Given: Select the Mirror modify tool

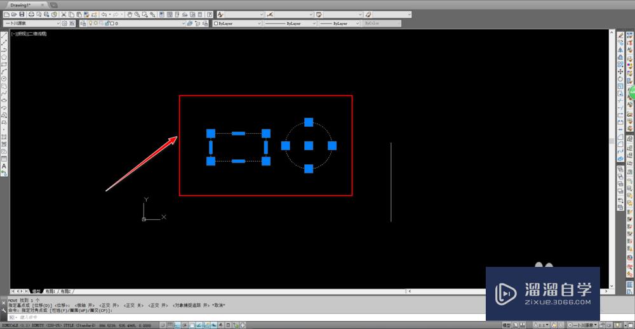Looking at the screenshot, I should click(x=620, y=50).
